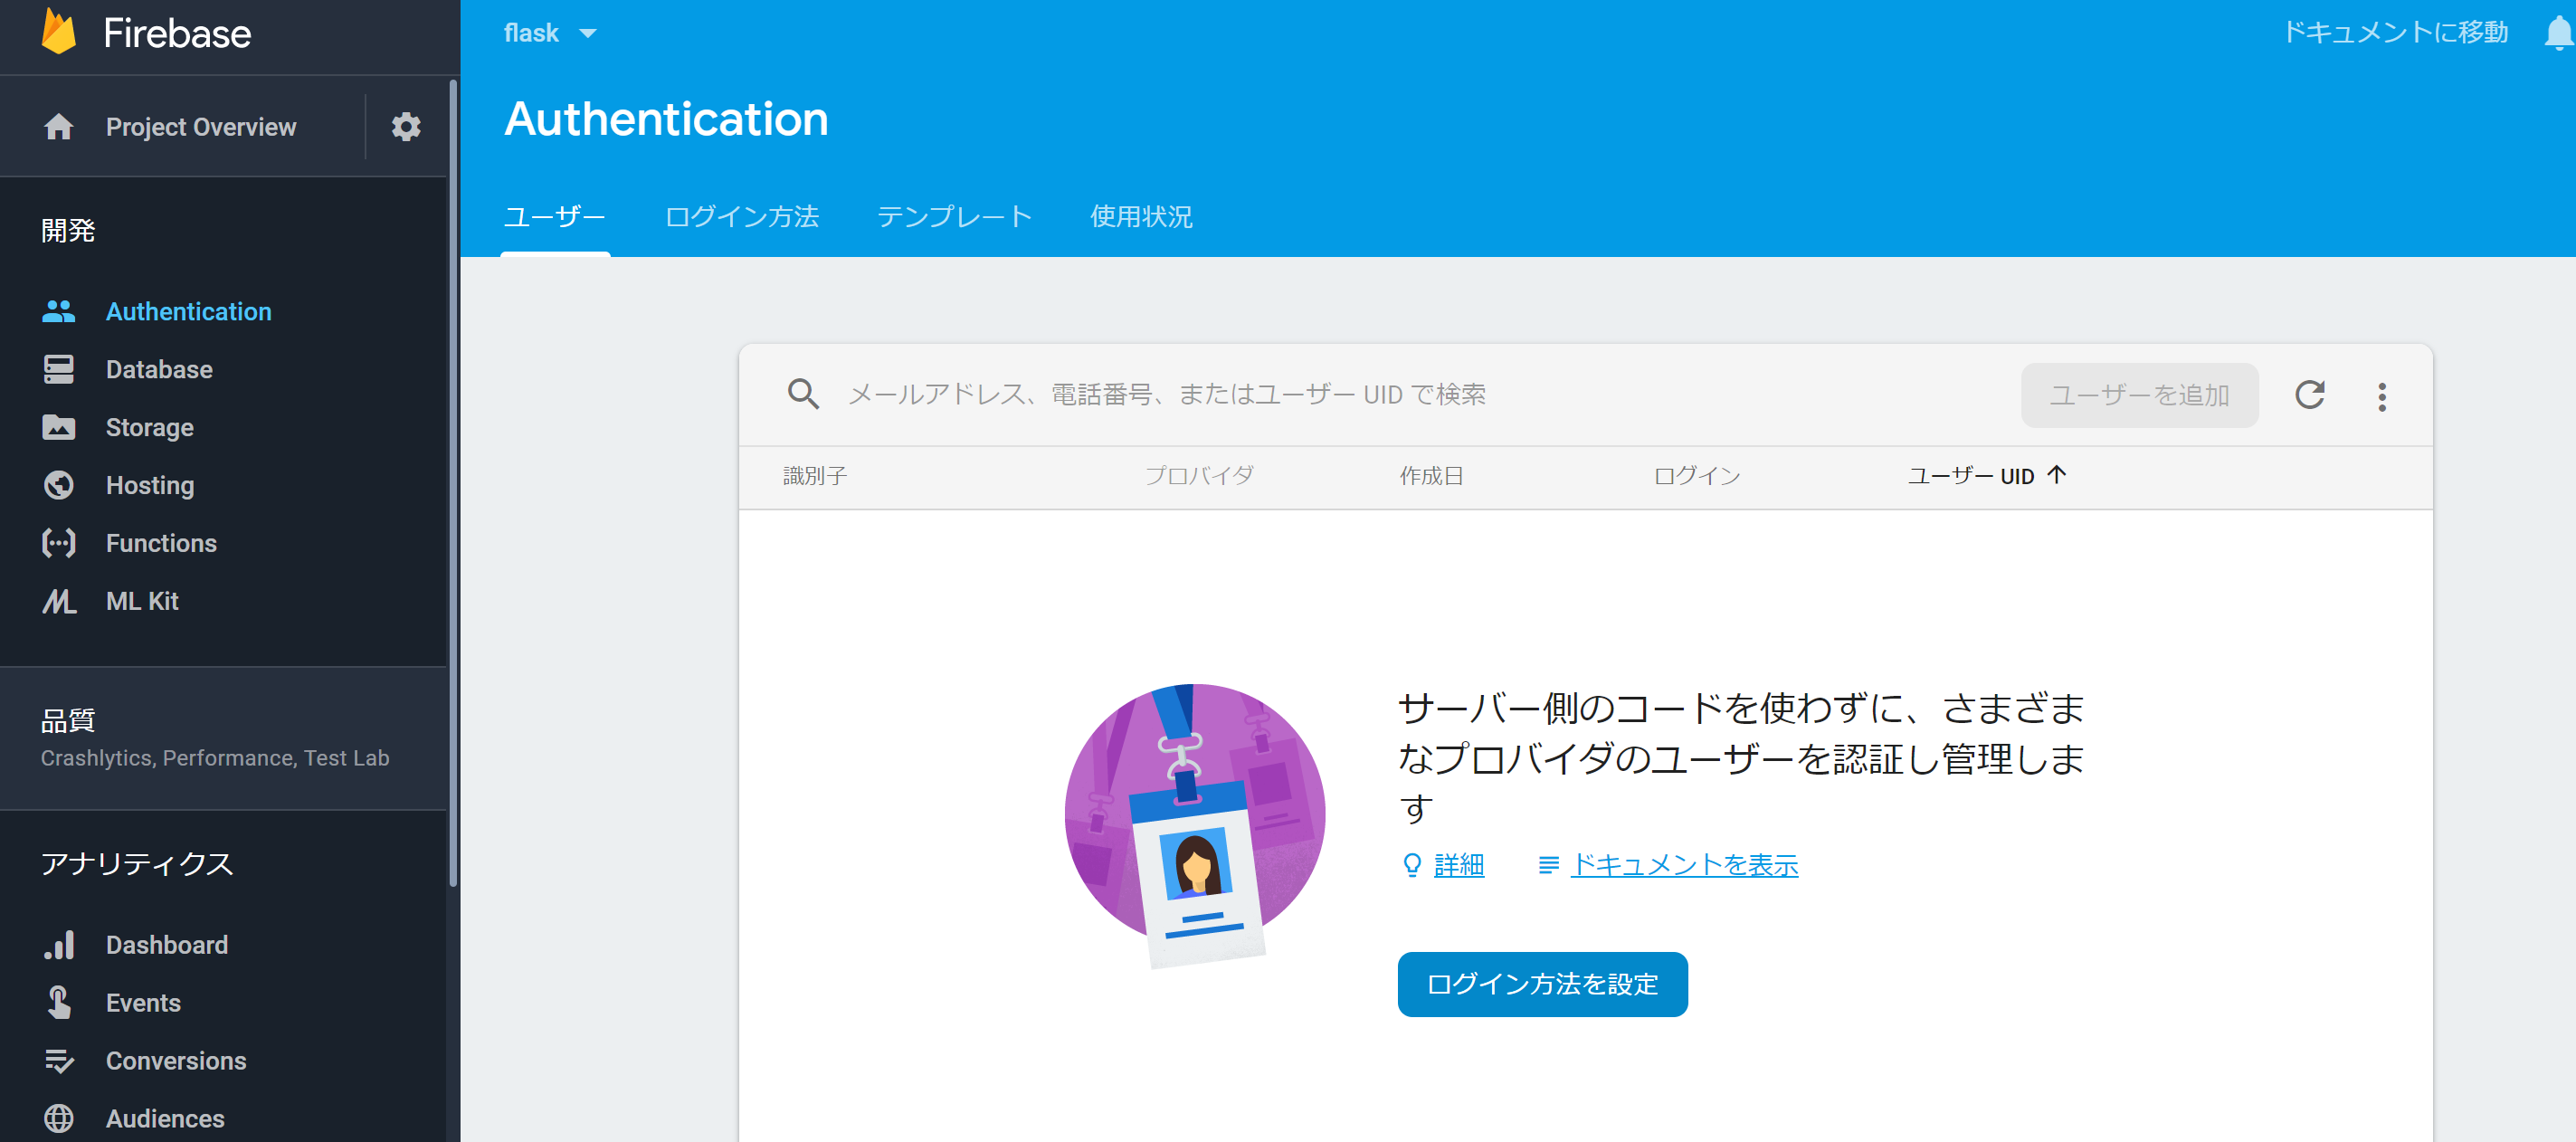Open project settings gear icon
2576x1142 pixels.
pos(406,127)
